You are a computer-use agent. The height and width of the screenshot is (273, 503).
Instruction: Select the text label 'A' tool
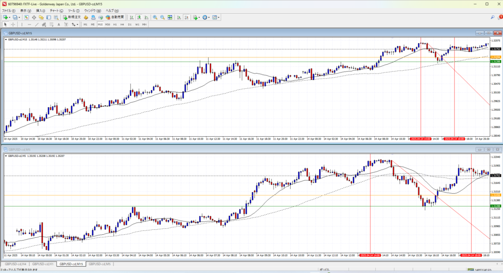pos(58,24)
